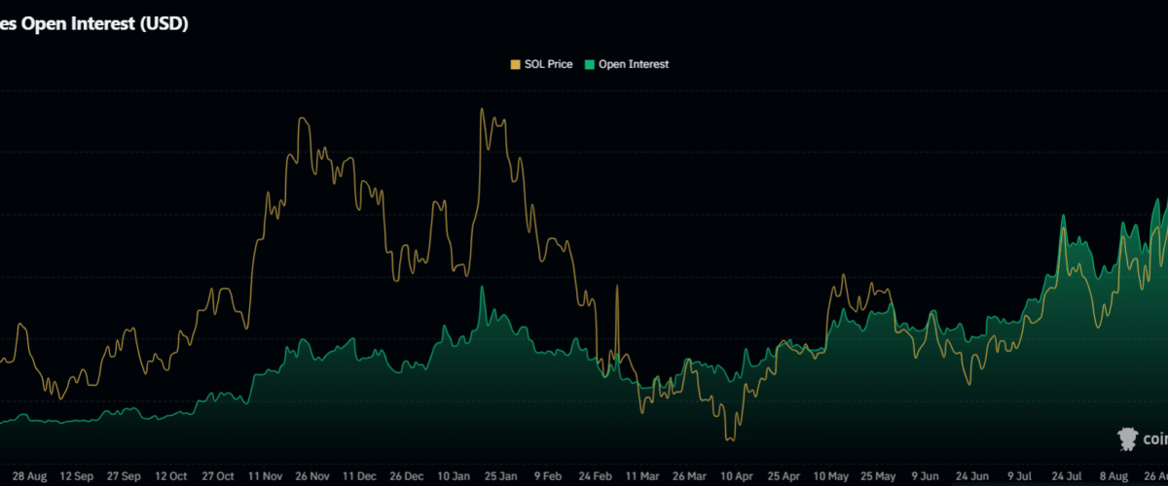Screen dimensions: 1168x486
Task: Select the 9 Jul date label
Action: [1020, 476]
